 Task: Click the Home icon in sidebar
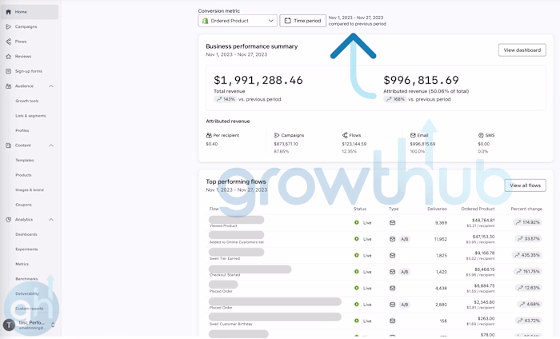[8, 12]
